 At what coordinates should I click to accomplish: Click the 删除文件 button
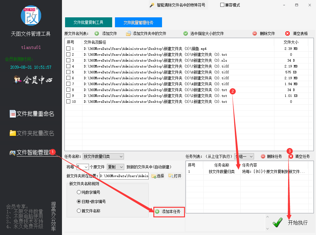point(264,33)
